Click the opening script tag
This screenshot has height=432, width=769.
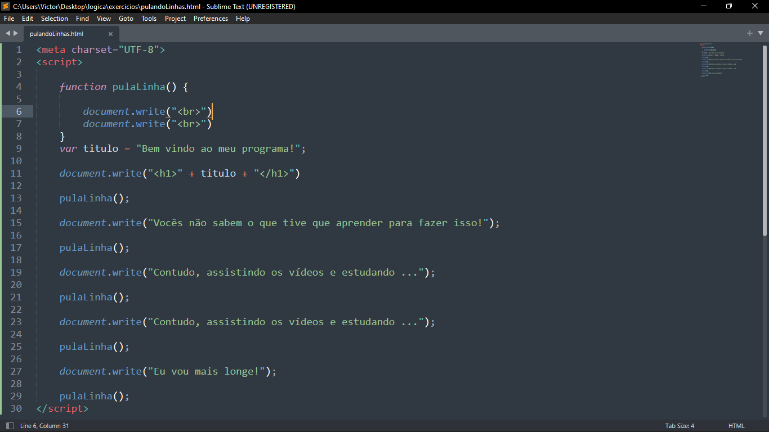coord(60,62)
